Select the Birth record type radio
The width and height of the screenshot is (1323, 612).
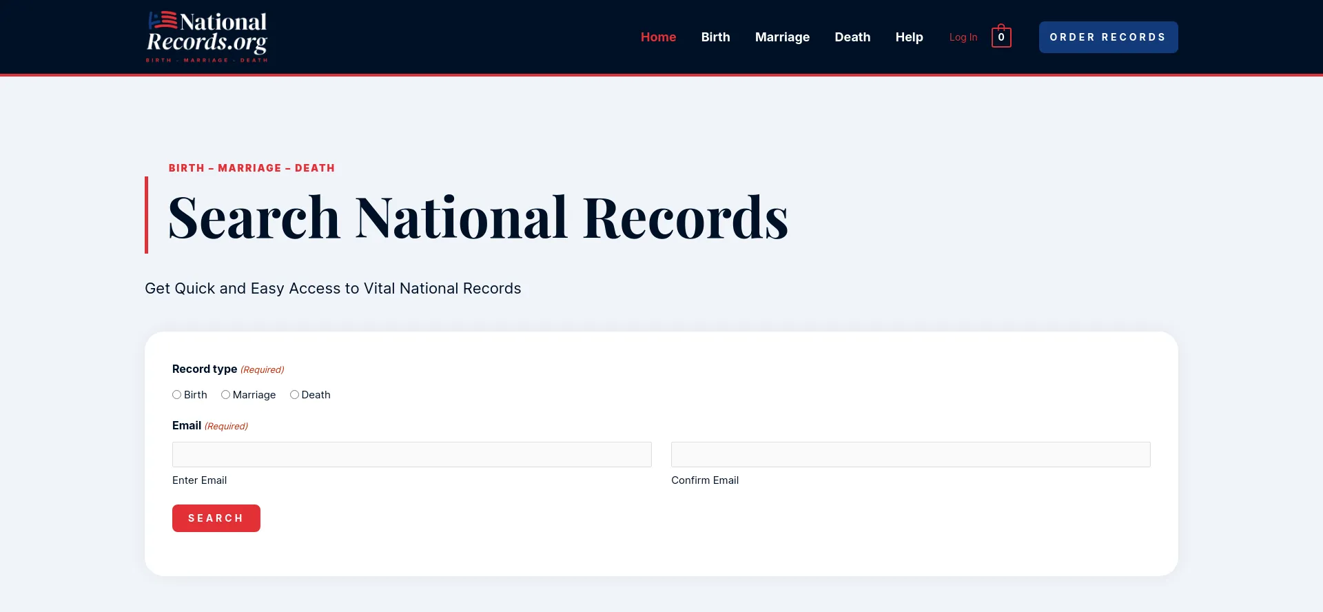coord(177,395)
